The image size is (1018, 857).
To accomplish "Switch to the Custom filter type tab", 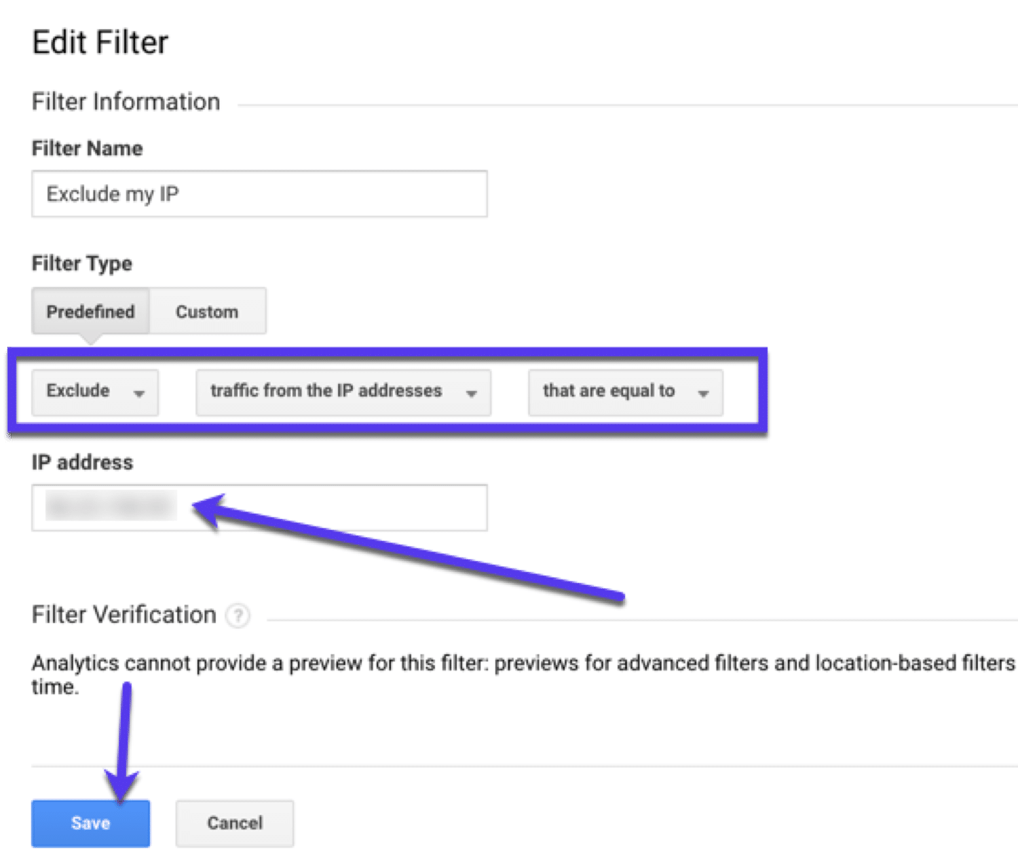I will pos(207,311).
